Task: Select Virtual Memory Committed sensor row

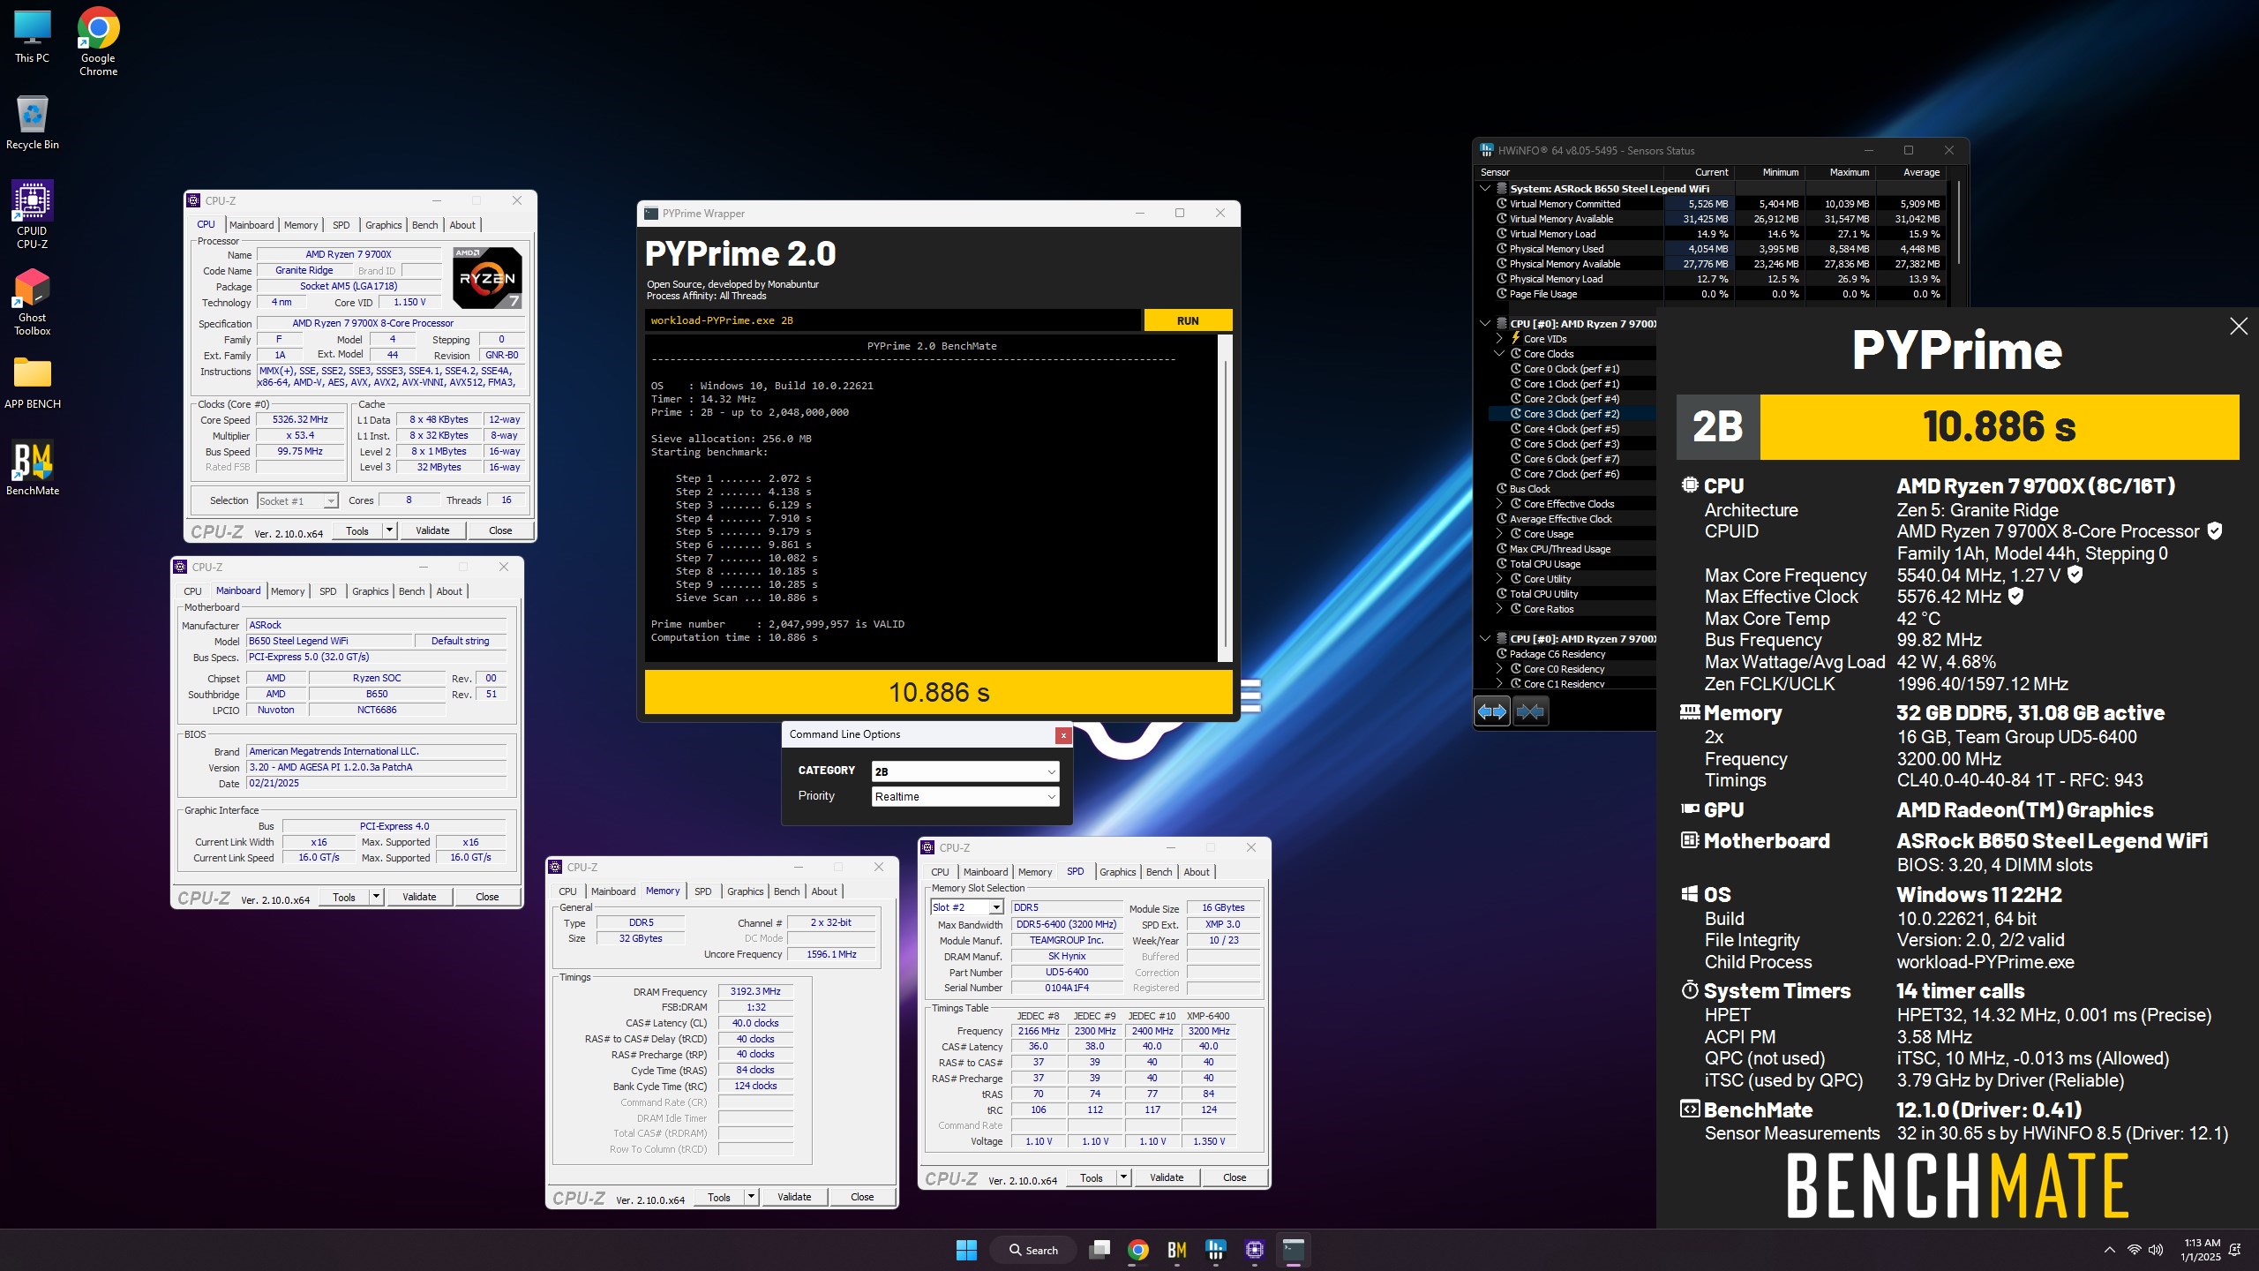Action: [1717, 204]
